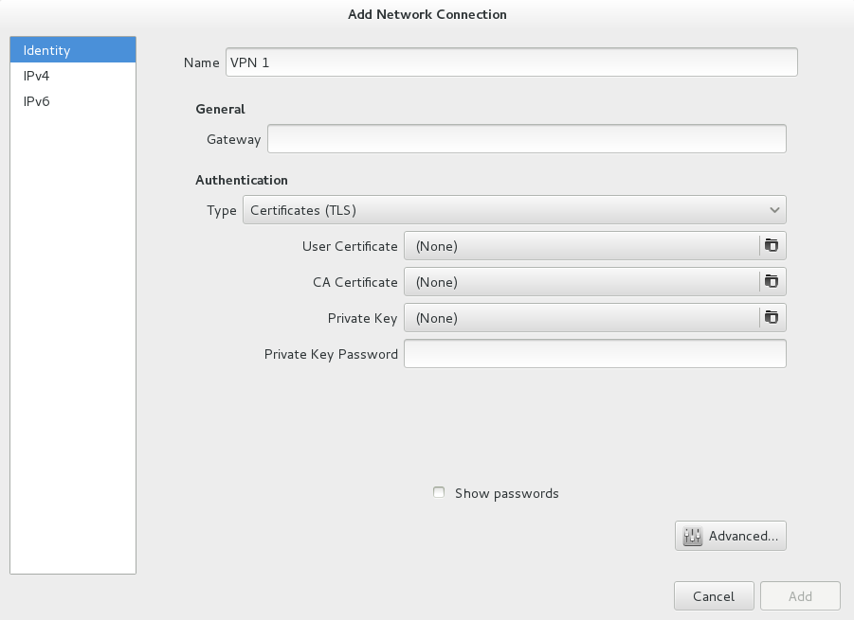Click the sliders icon on the Advanced button
854x620 pixels.
pyautogui.click(x=693, y=536)
